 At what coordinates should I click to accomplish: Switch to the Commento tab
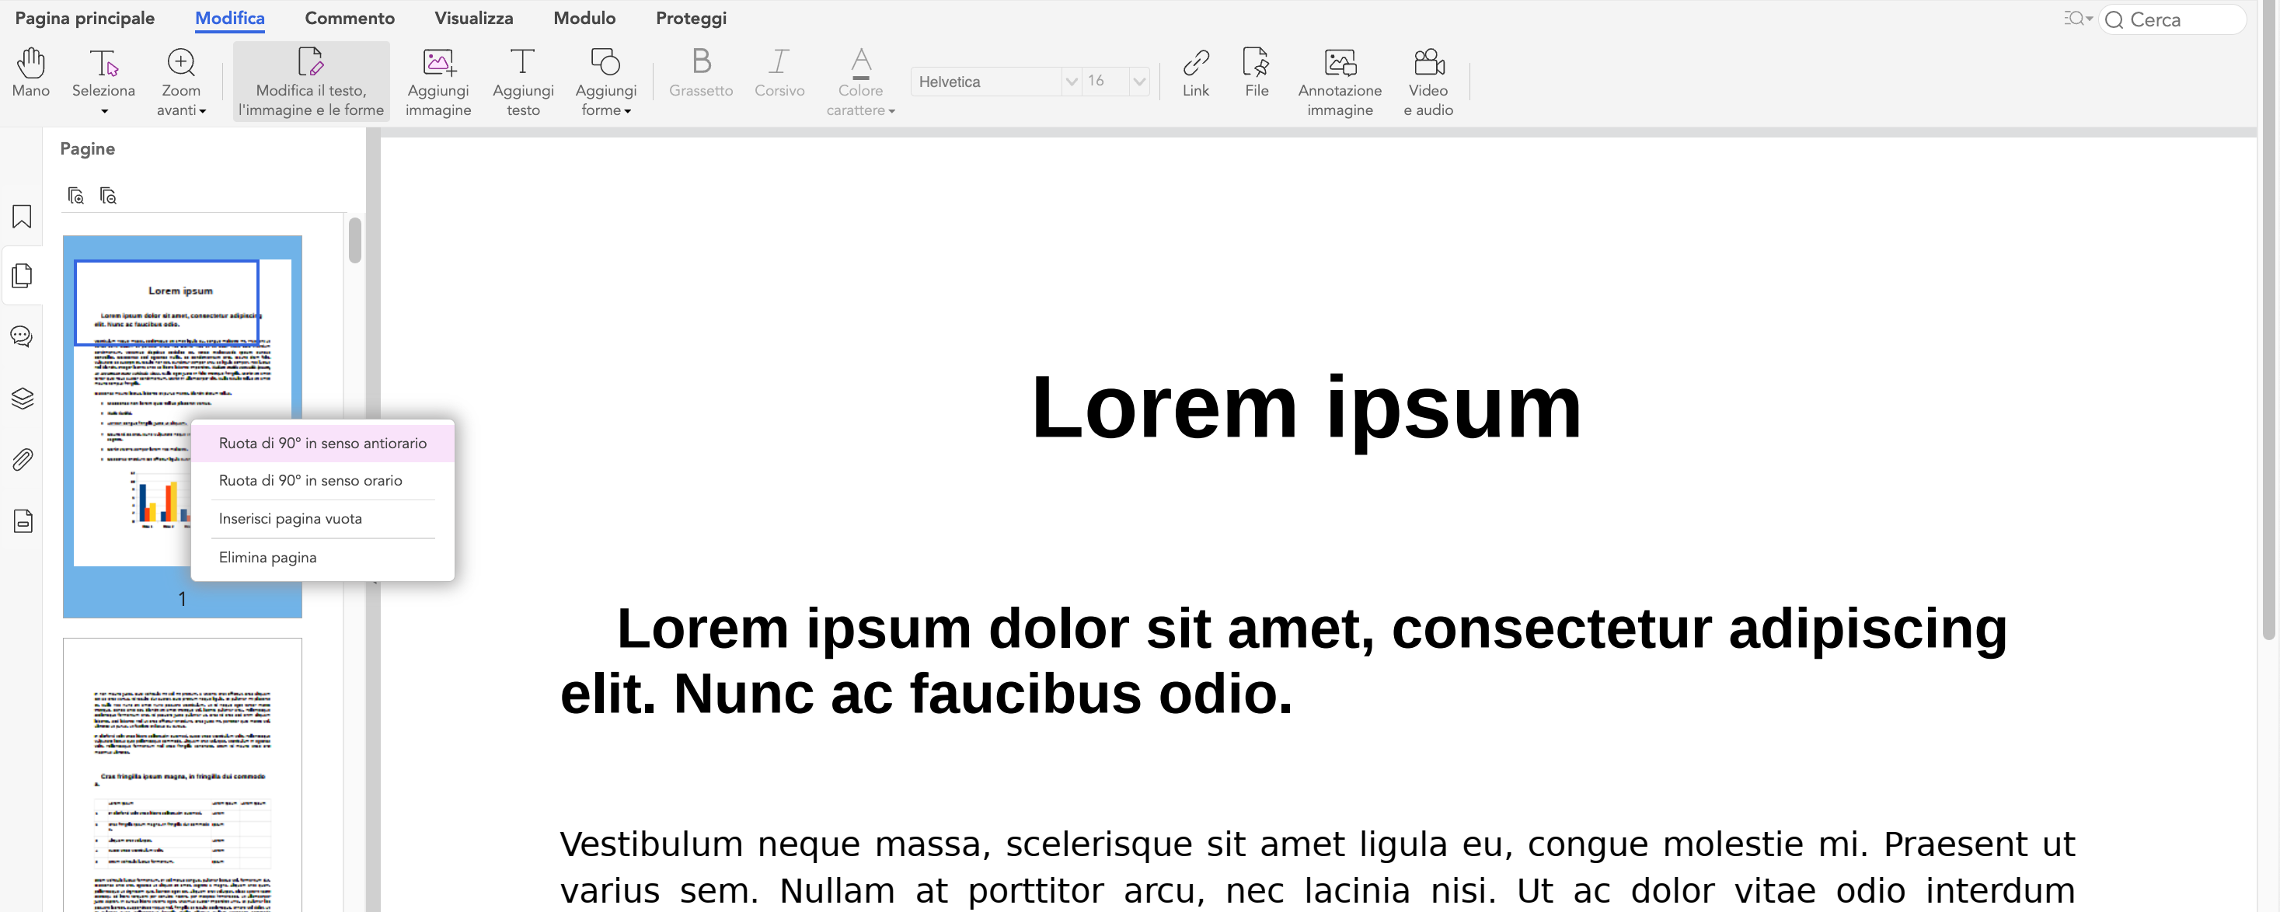tap(350, 18)
